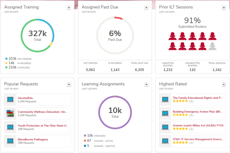Click the orange Dynamic - Active legend dot

(85, 141)
